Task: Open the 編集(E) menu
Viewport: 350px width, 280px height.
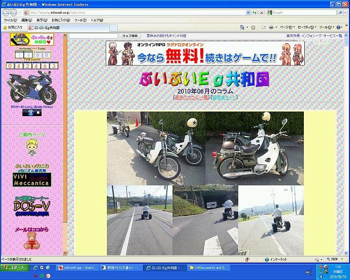Action: point(27,20)
